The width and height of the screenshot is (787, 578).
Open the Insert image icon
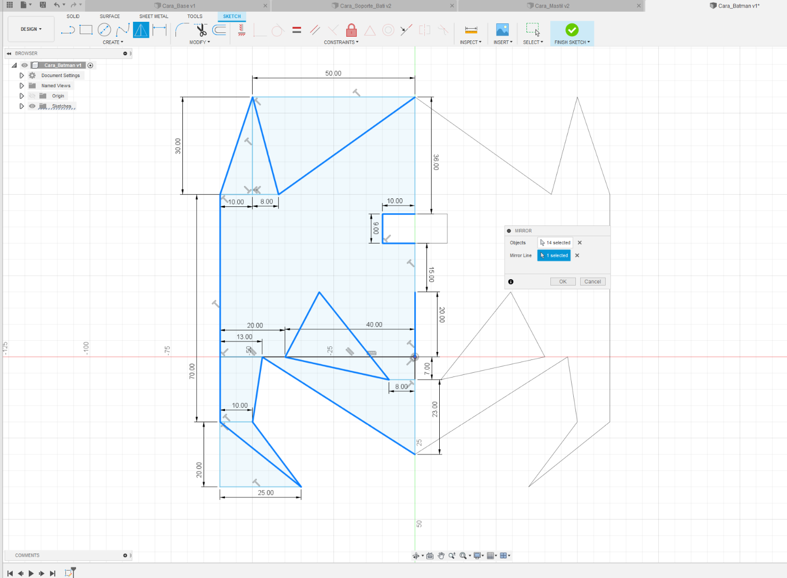coord(502,30)
